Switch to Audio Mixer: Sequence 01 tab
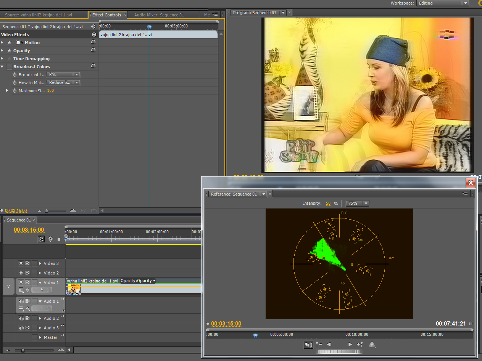Screen dimensions: 482x361 pos(159,15)
